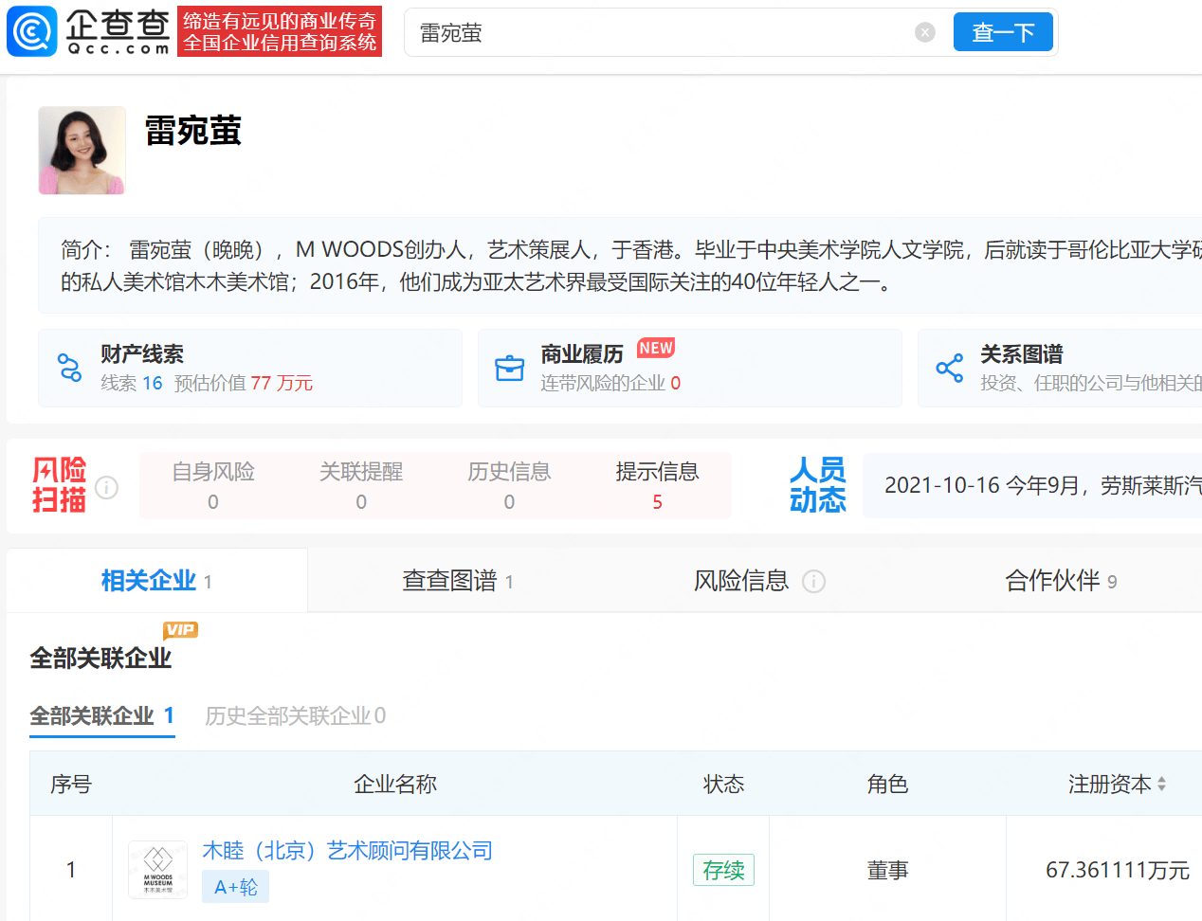Screen dimensions: 1202x921
Task: Open the M WOODS Museum company logo
Action: pyautogui.click(x=157, y=870)
